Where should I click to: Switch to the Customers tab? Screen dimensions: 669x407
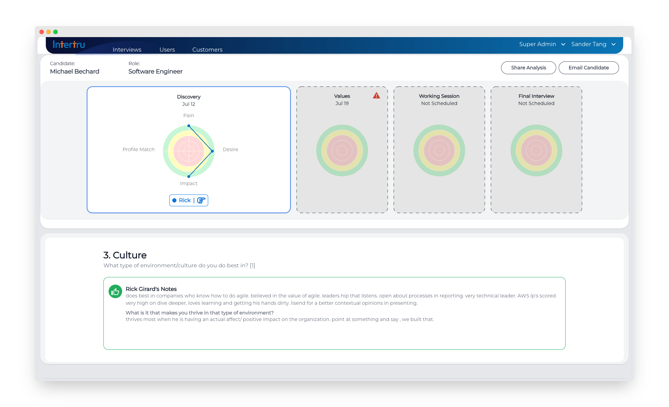[207, 50]
